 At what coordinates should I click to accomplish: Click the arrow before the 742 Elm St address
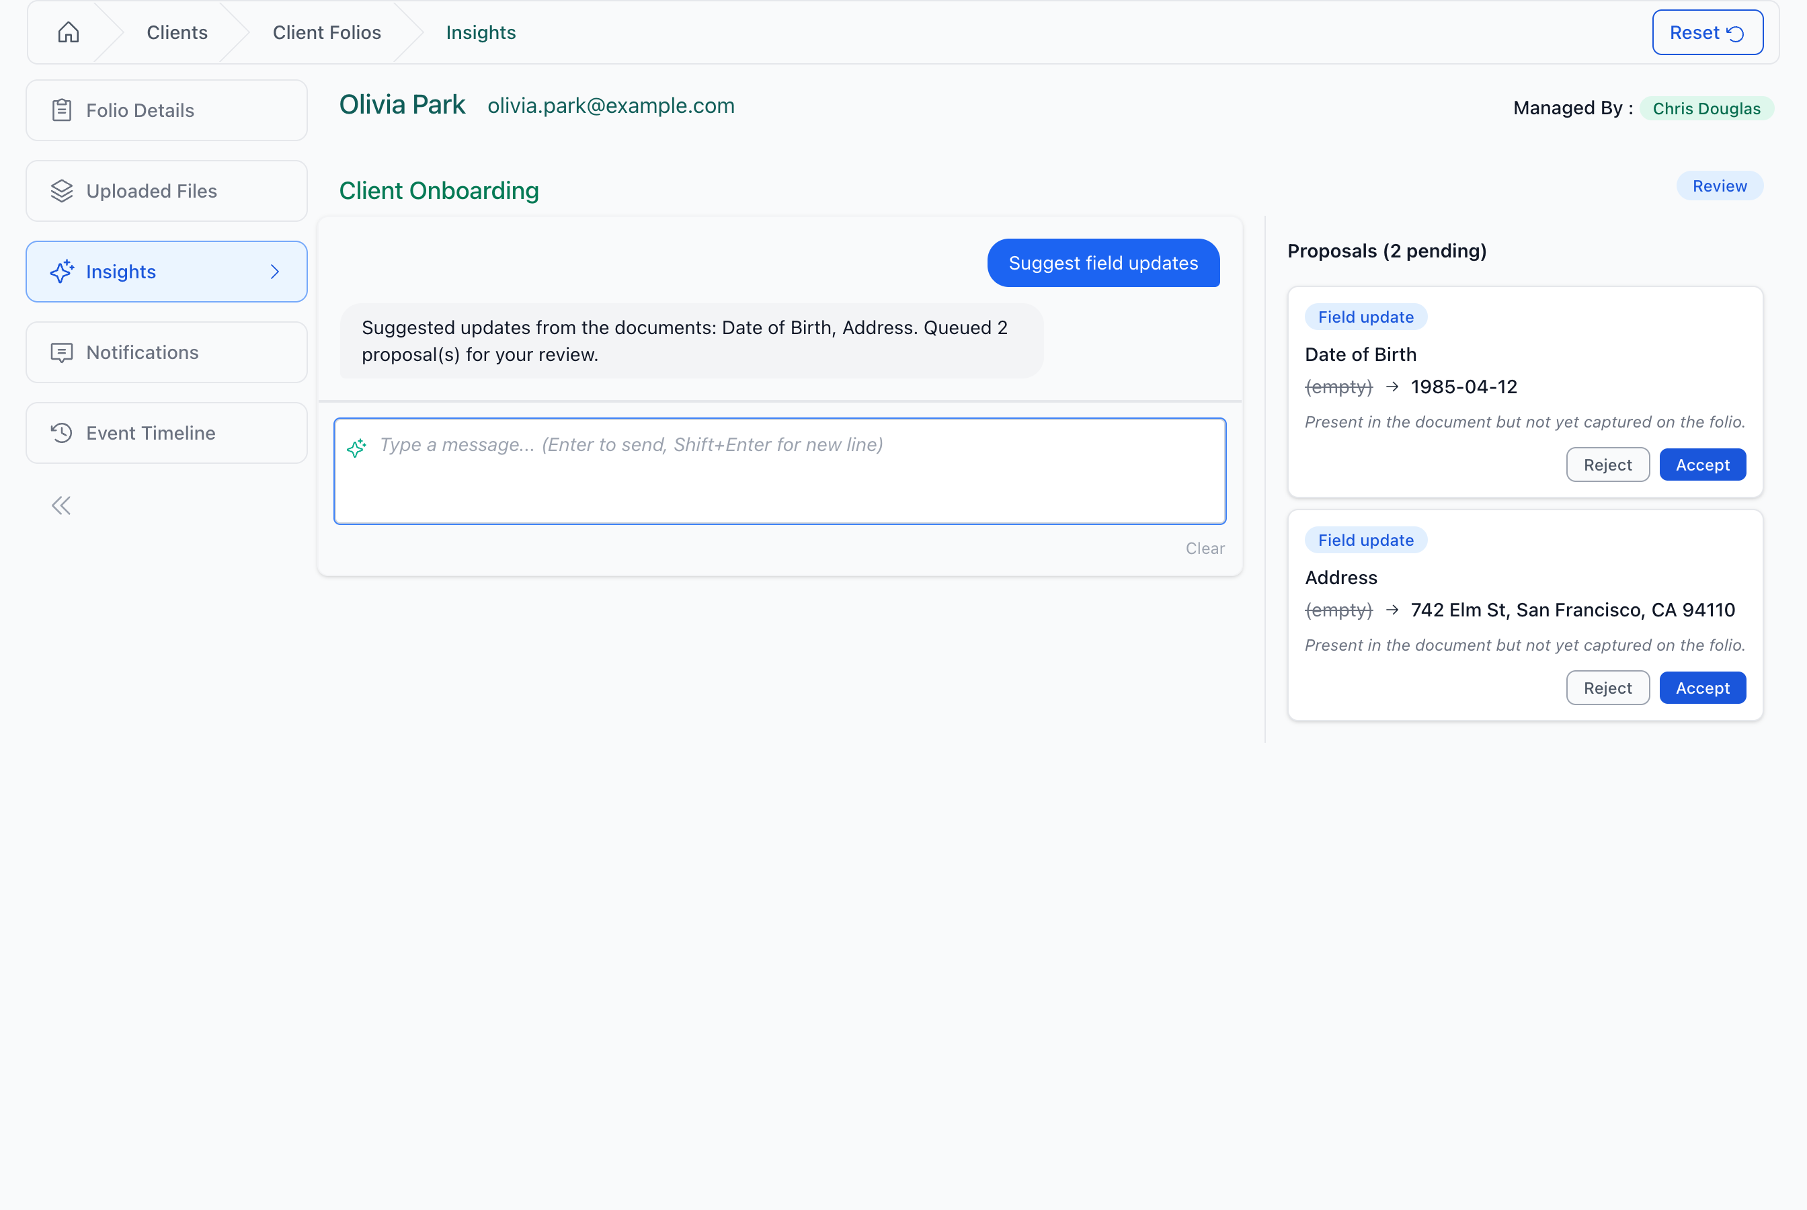point(1392,610)
